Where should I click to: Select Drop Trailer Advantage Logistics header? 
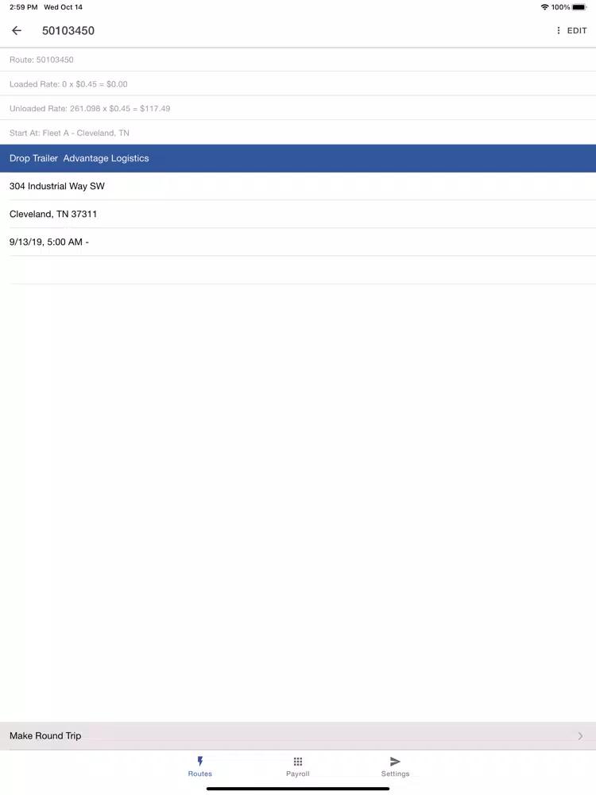(298, 158)
